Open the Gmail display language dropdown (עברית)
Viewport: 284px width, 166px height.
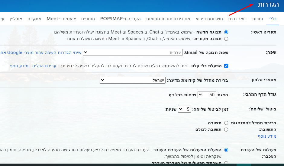click(133, 53)
